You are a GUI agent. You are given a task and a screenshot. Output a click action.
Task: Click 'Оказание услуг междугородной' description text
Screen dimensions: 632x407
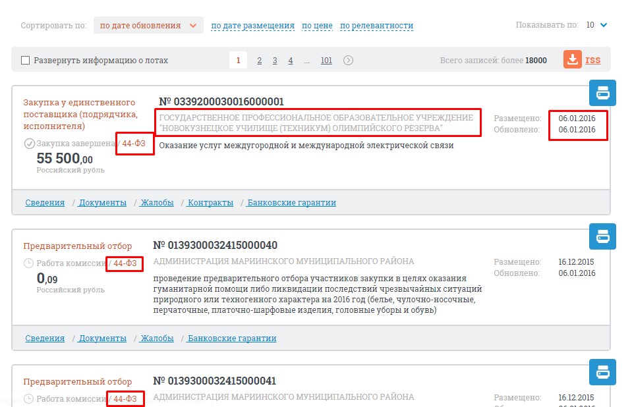pyautogui.click(x=306, y=146)
